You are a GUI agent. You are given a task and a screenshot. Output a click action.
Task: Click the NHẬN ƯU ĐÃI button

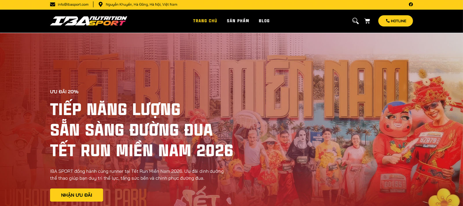pos(76,195)
